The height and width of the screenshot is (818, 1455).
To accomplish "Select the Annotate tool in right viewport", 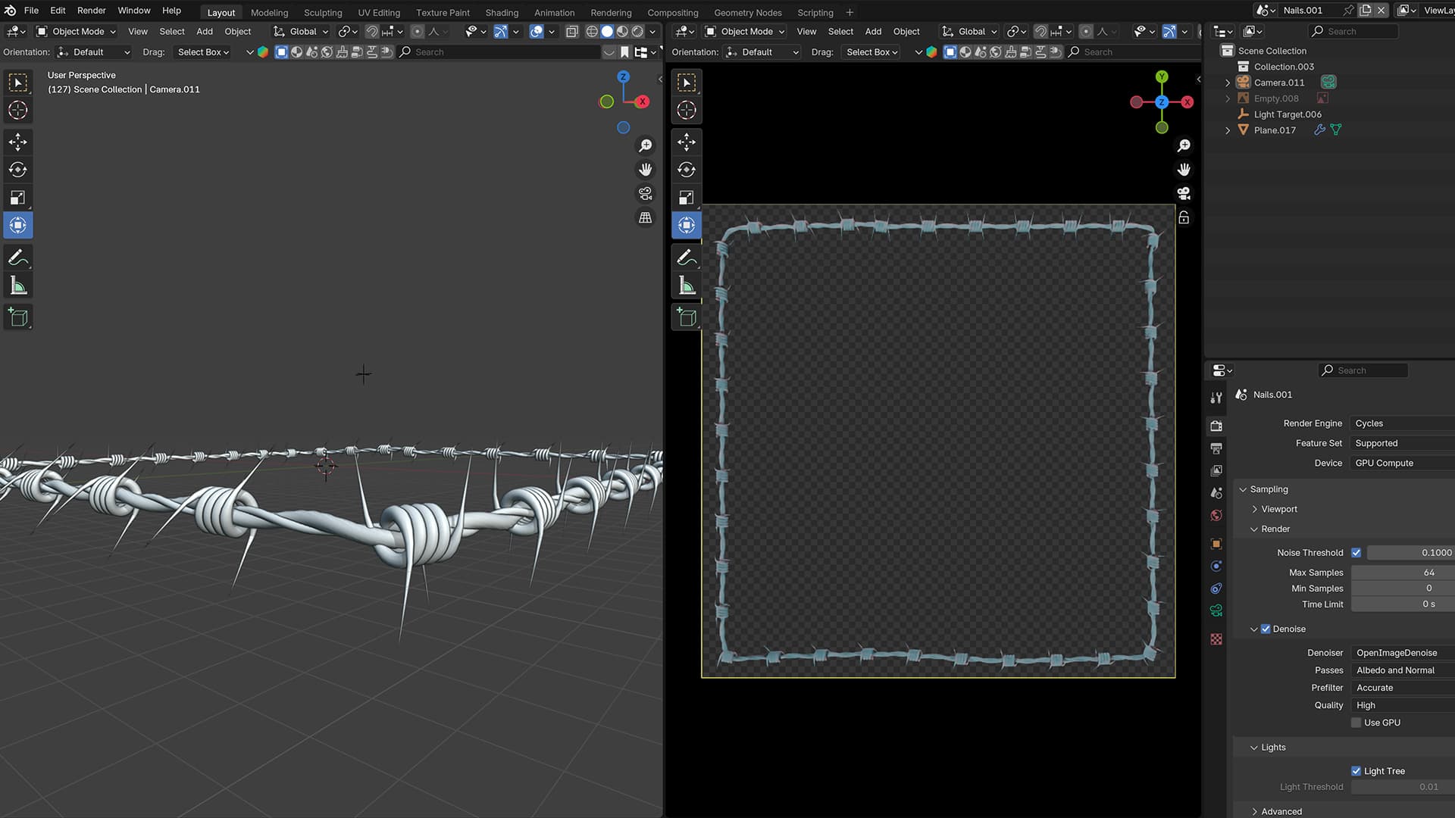I will (687, 258).
